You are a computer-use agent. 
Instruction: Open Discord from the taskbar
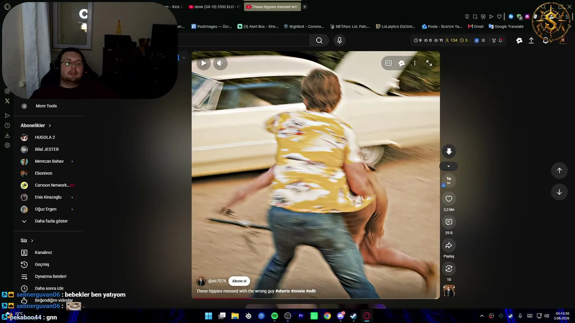click(x=341, y=316)
